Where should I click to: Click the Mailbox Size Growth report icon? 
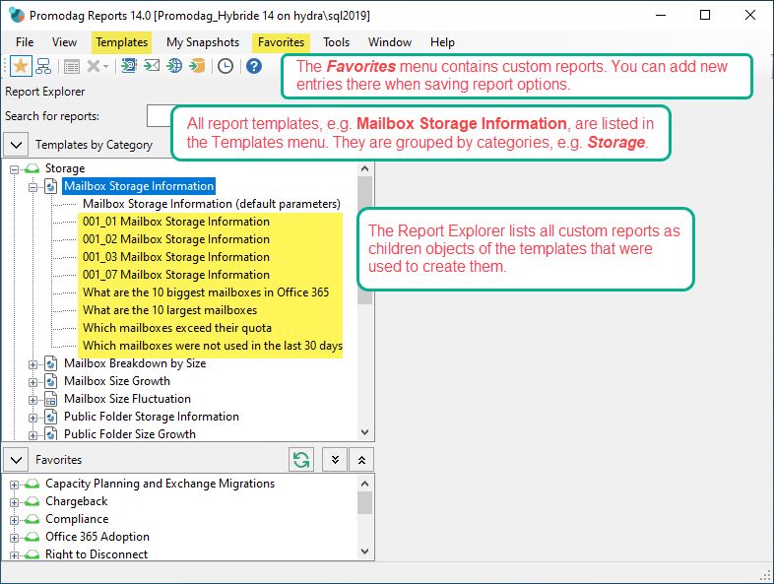[x=51, y=381]
